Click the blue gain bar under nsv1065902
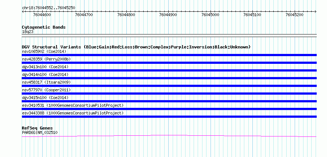 tap(169, 55)
